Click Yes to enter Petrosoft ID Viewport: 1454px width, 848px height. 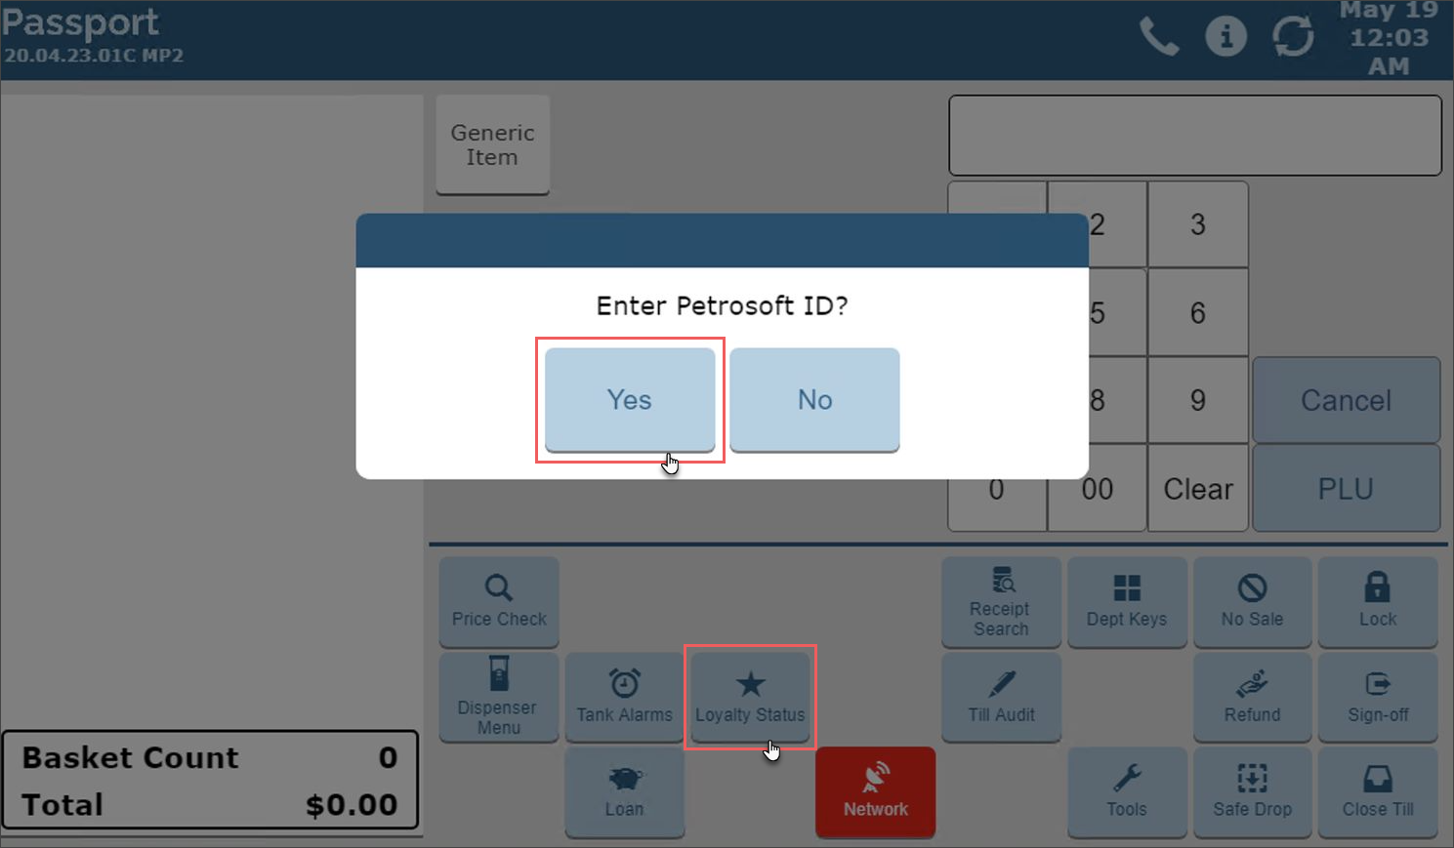tap(630, 399)
